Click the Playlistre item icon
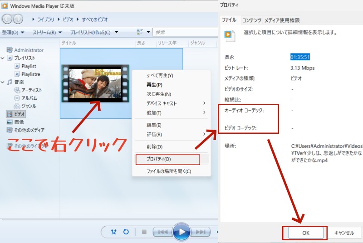This screenshot has width=363, height=243. 17,74
